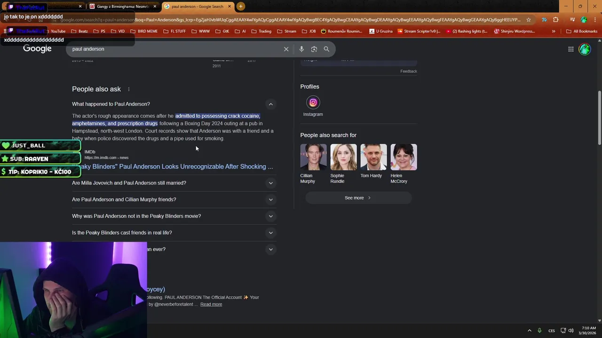Open the Google apps grid

[x=570, y=49]
